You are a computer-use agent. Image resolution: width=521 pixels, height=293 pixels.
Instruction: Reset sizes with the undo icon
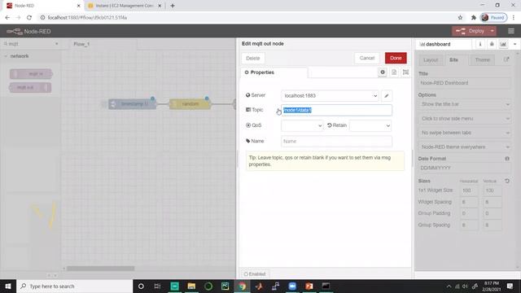507,181
